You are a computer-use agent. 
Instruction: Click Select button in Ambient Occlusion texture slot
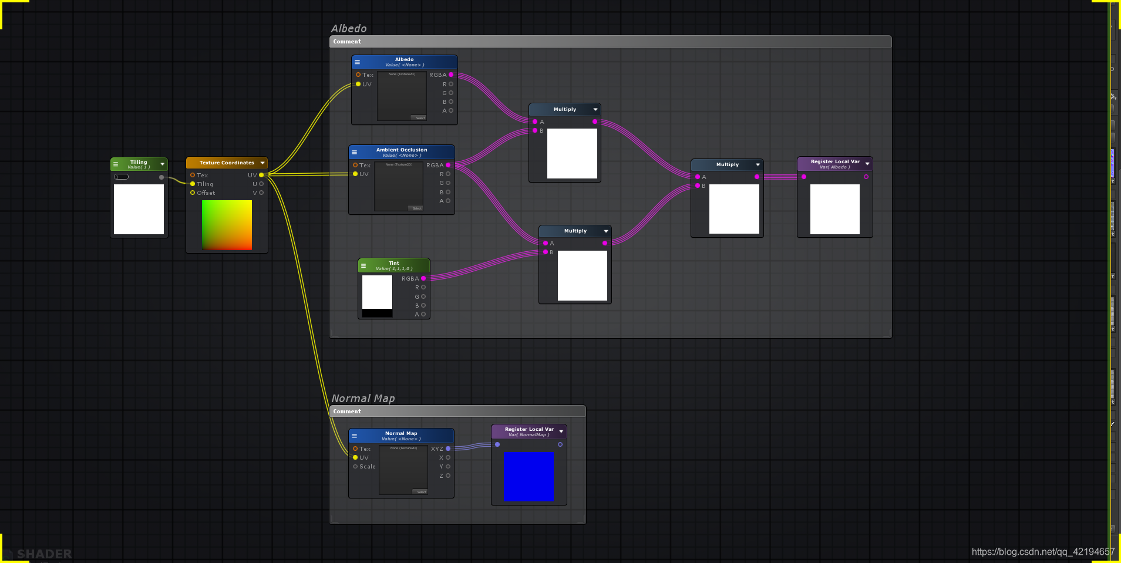(415, 208)
